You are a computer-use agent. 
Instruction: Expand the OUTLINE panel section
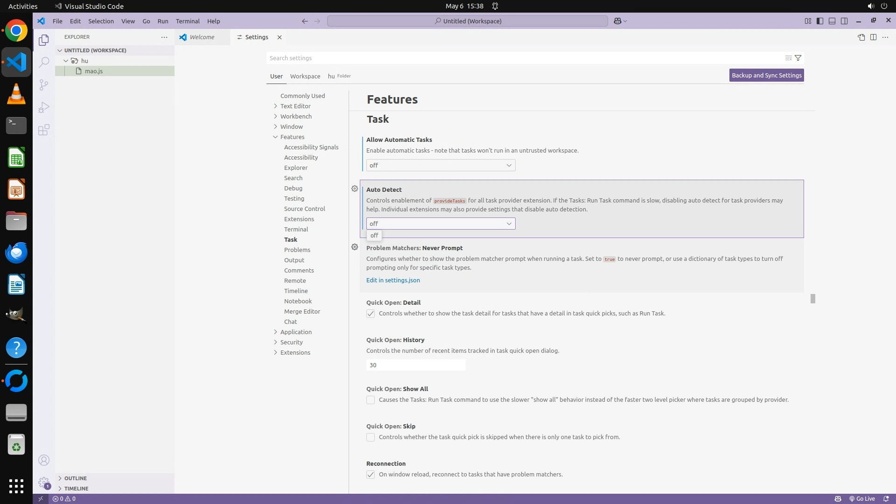pyautogui.click(x=75, y=478)
